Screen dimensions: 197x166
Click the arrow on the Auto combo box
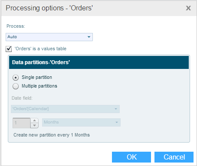pos(89,37)
